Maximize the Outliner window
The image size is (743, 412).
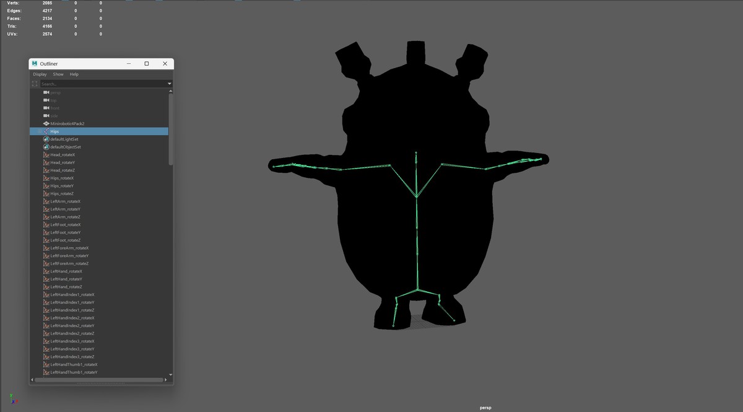pyautogui.click(x=147, y=64)
